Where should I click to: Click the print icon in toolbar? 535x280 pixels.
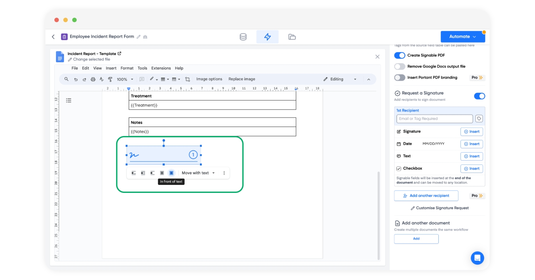coord(93,79)
